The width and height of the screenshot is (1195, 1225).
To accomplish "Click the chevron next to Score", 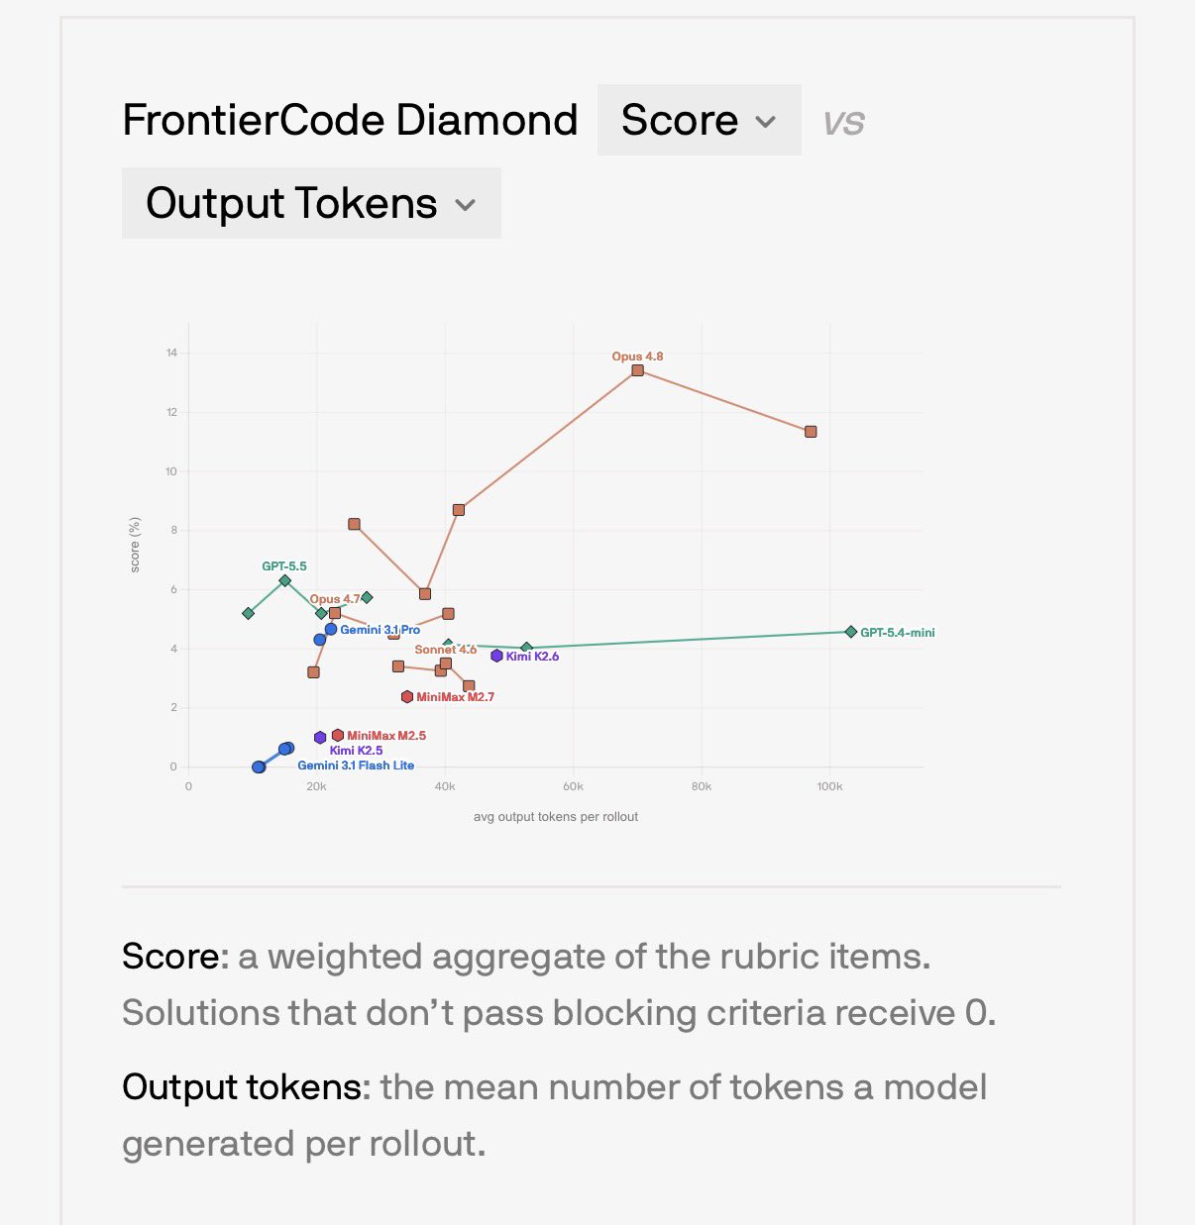I will (765, 122).
